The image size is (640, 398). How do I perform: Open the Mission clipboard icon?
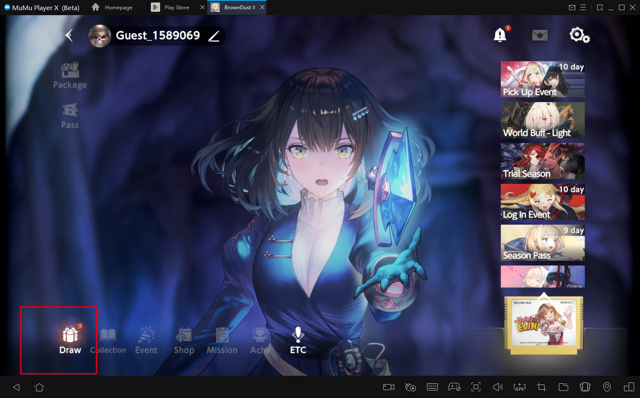[222, 340]
